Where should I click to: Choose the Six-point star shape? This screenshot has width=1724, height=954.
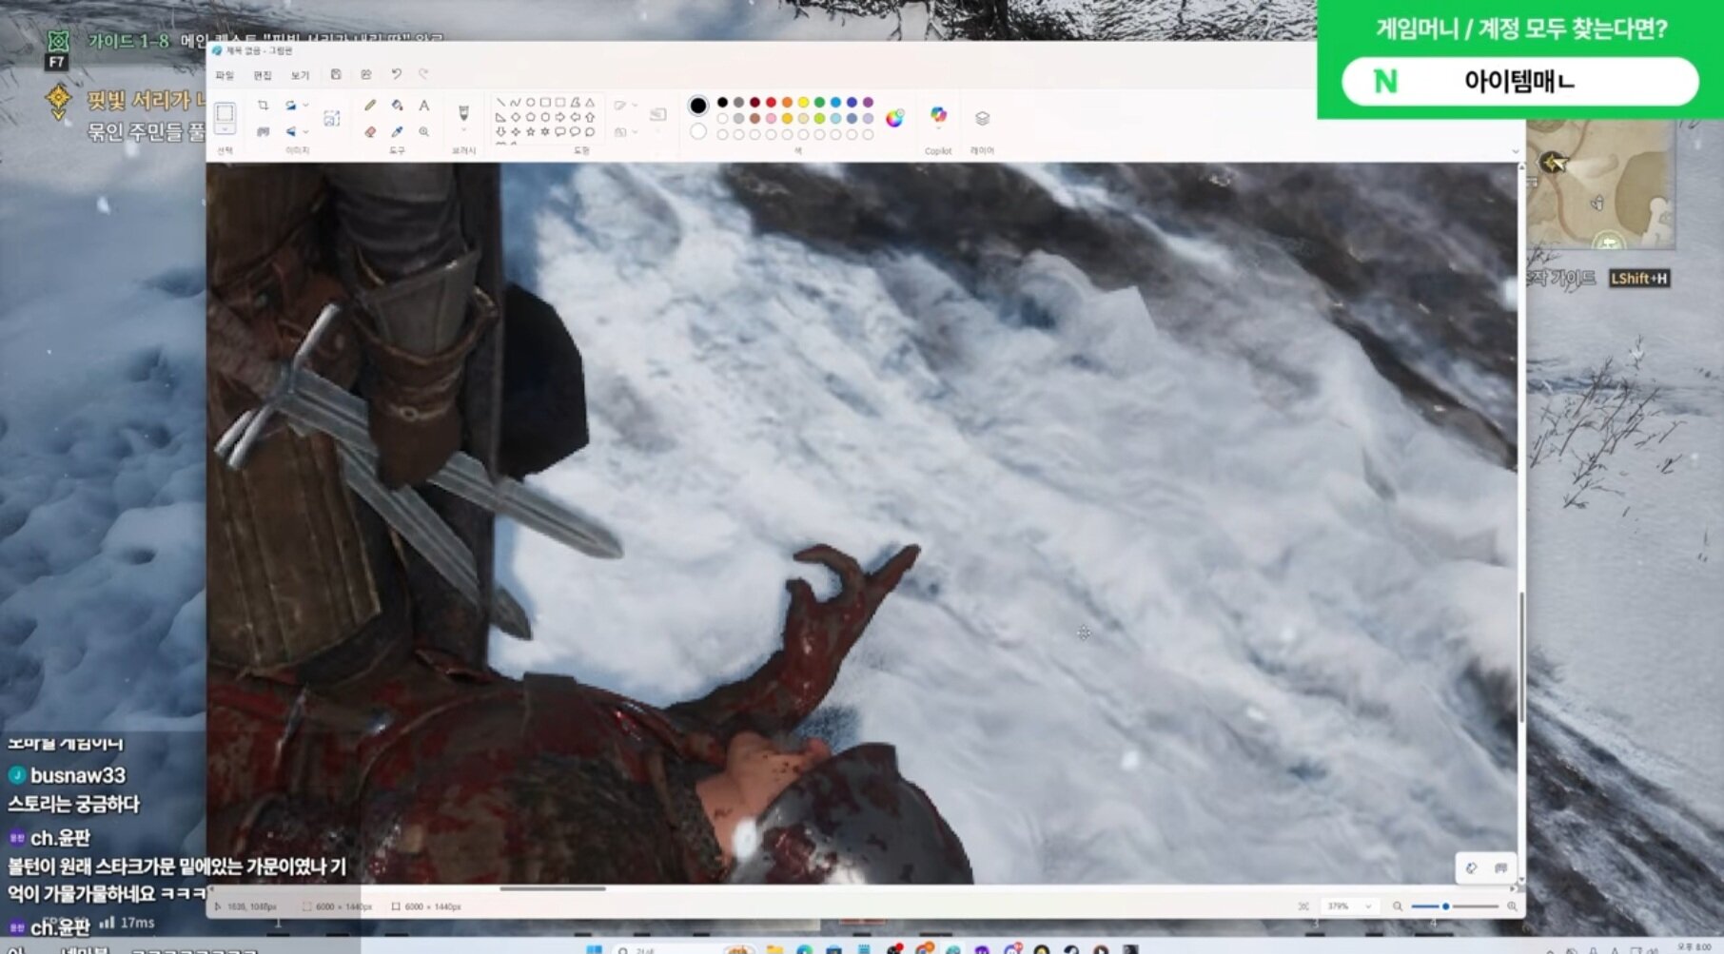click(x=545, y=131)
